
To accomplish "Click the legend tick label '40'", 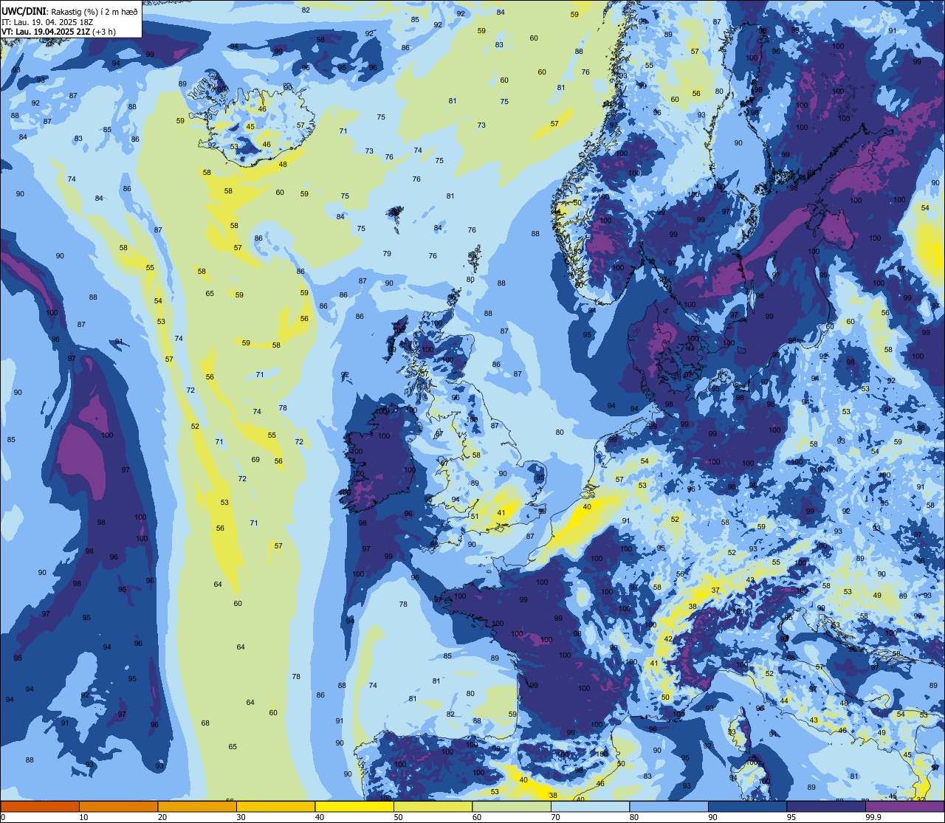I will click(x=320, y=817).
